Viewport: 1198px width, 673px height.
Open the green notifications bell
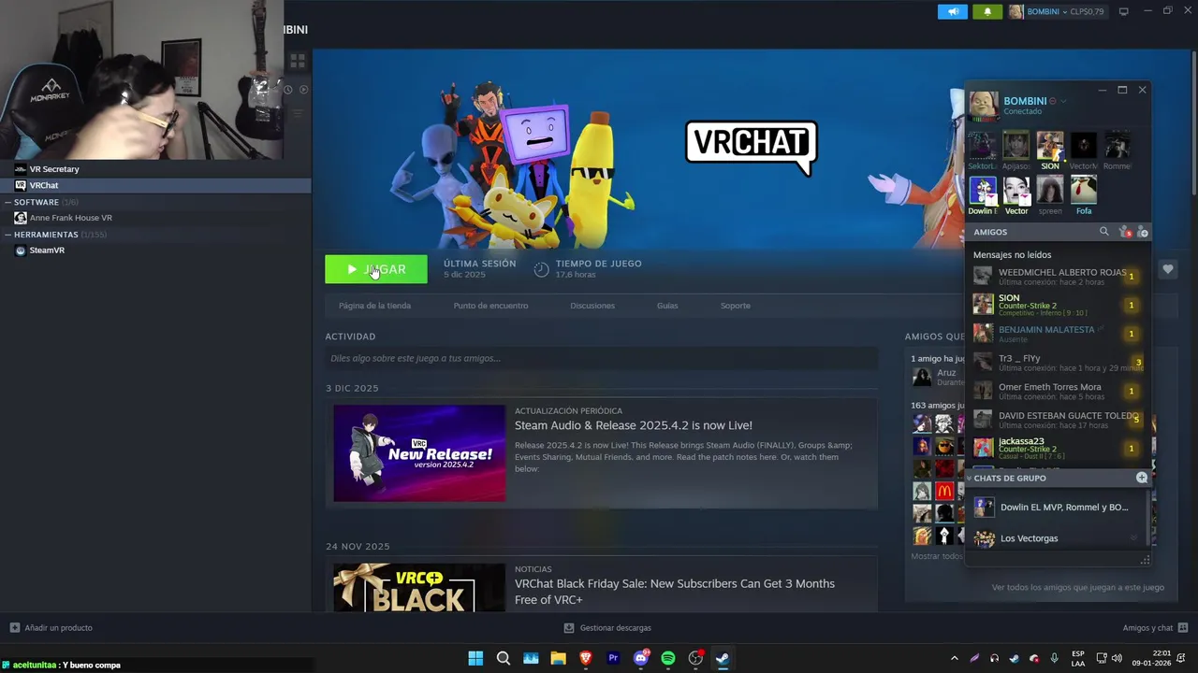click(986, 11)
